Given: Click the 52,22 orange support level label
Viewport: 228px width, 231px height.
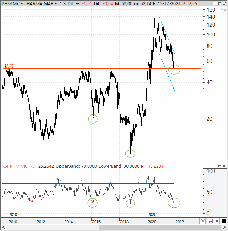Looking at the screenshot, I should (9, 66).
